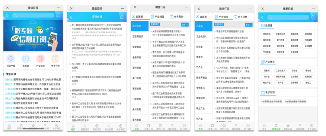Tap 关于我们 clock icon on 项目申报 list screen
The height and width of the screenshot is (136, 326).
point(120,126)
